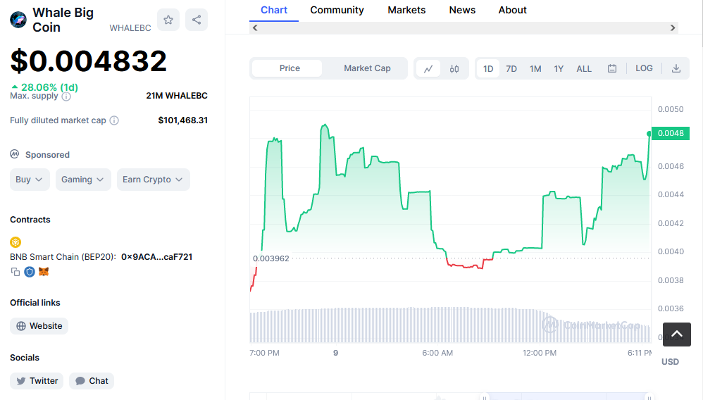
Task: Open the calendar date range picker
Action: pos(612,68)
